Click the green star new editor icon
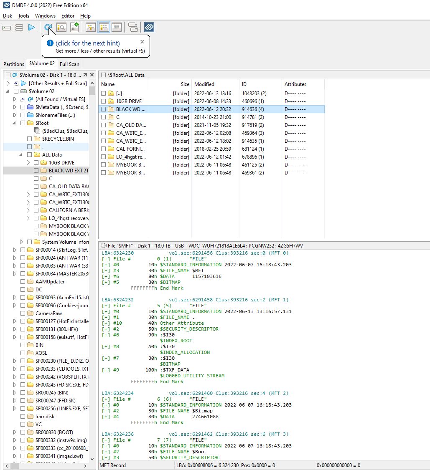 pyautogui.click(x=75, y=27)
